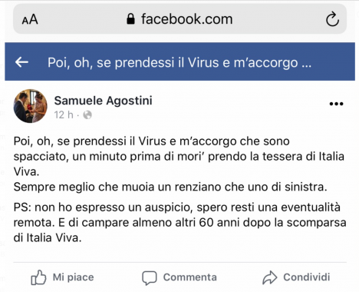The width and height of the screenshot is (359, 292).
Task: Click the Commenta label
Action: pos(190,277)
